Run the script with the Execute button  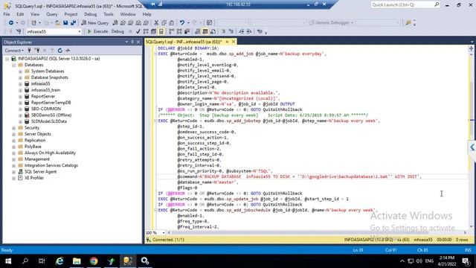click(97, 31)
